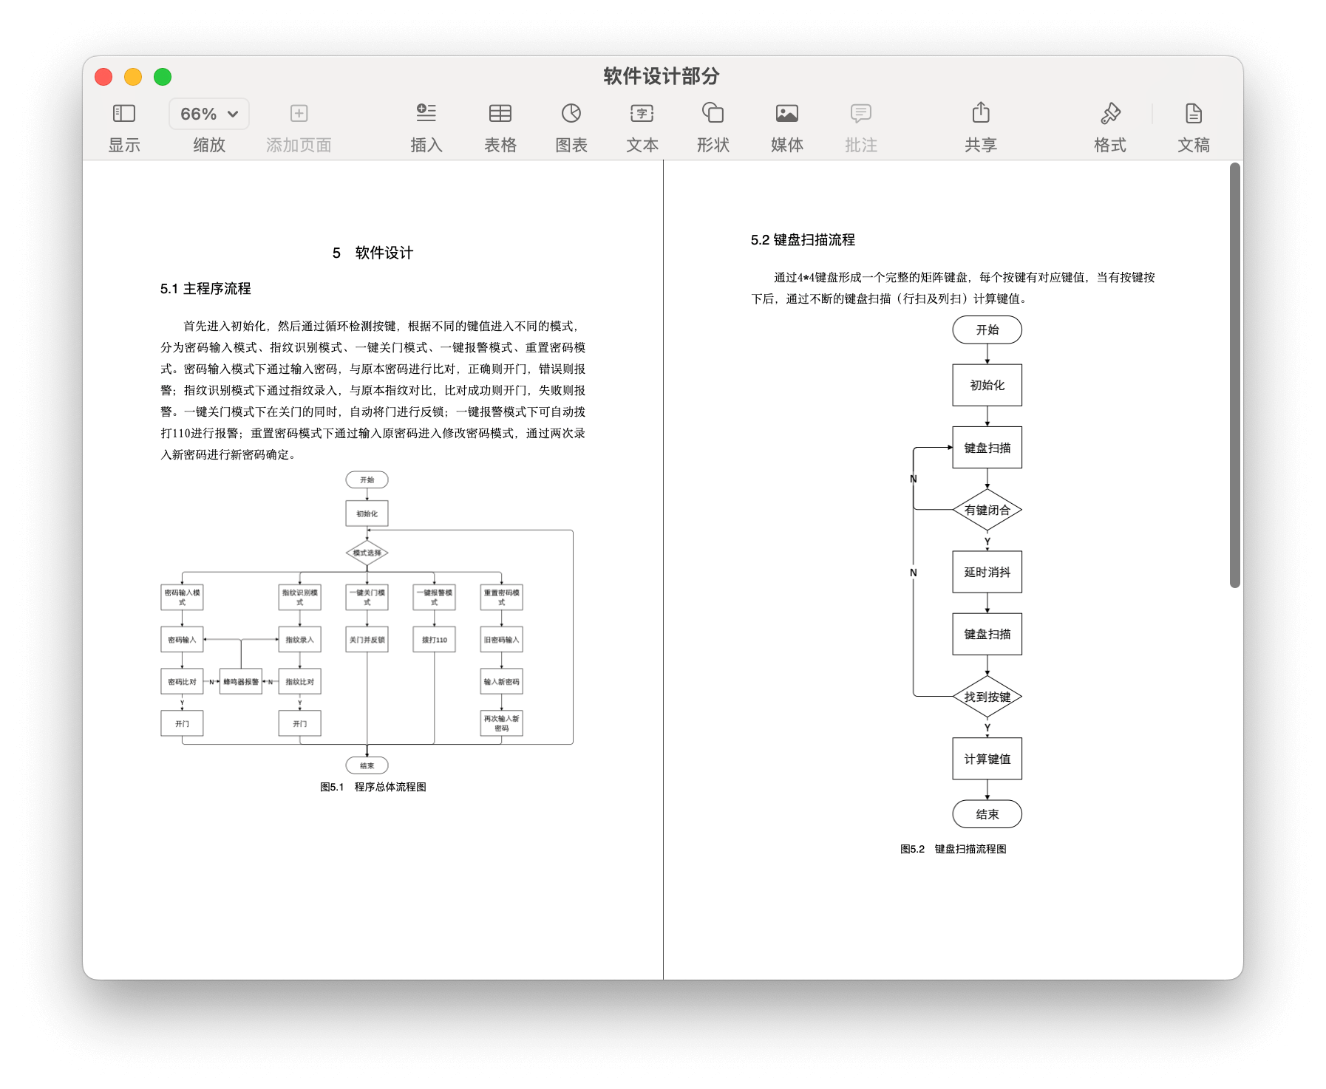This screenshot has height=1089, width=1326.
Task: Click the 找到按键 decision diamond
Action: (987, 697)
